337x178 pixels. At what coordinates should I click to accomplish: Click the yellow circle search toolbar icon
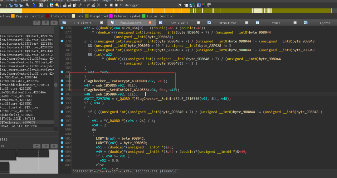57,5
